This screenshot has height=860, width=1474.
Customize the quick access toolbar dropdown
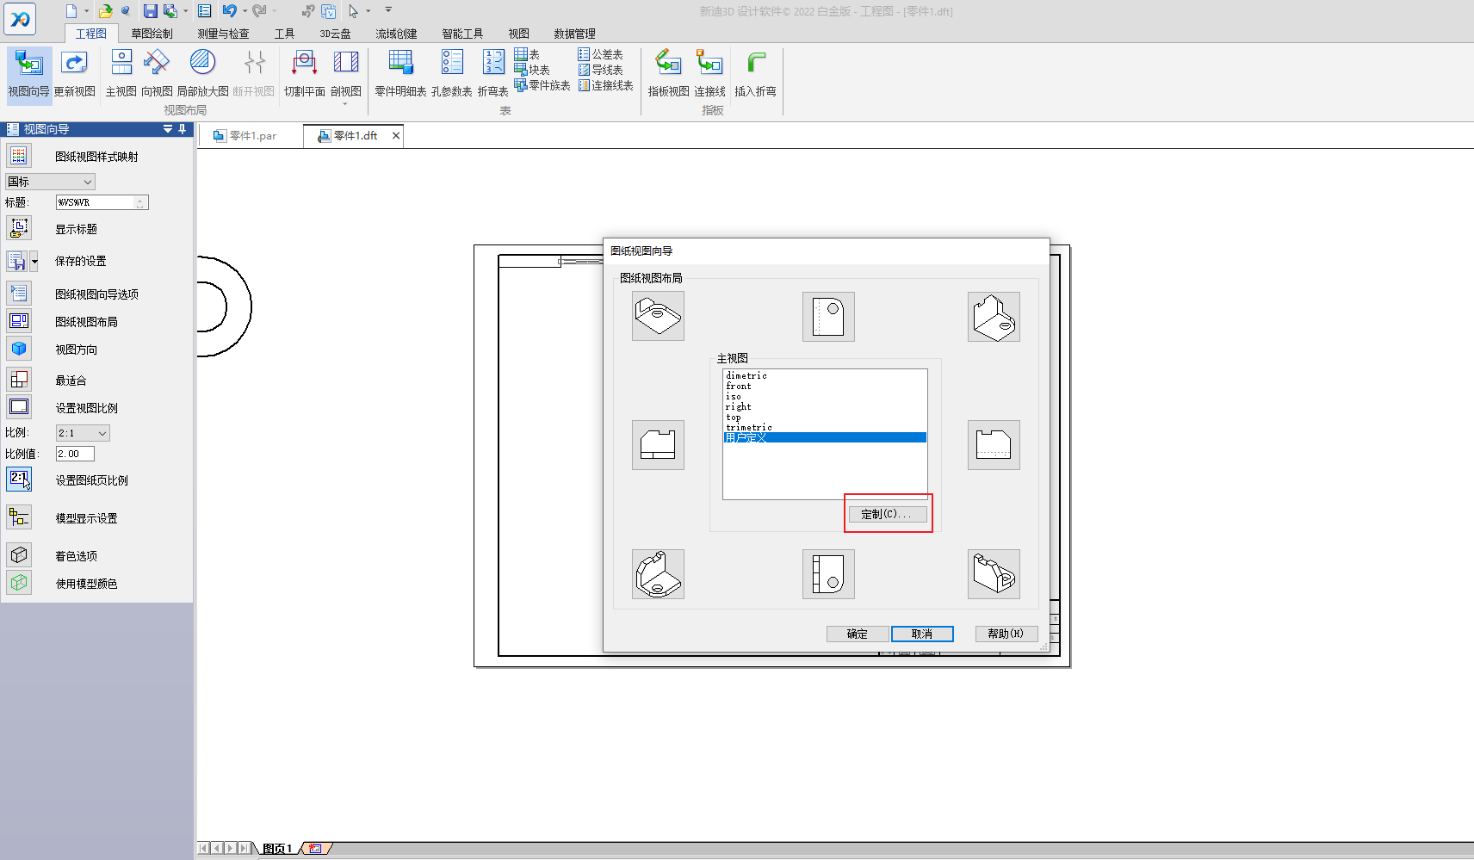pyautogui.click(x=388, y=10)
